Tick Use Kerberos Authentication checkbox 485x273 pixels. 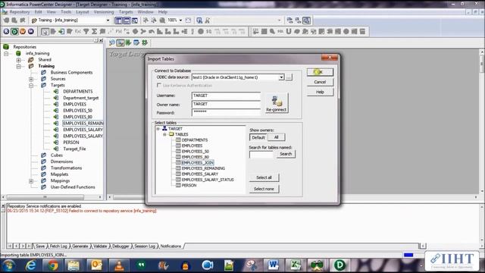coord(159,85)
